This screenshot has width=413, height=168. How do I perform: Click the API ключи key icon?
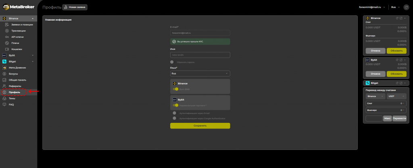coord(7,37)
